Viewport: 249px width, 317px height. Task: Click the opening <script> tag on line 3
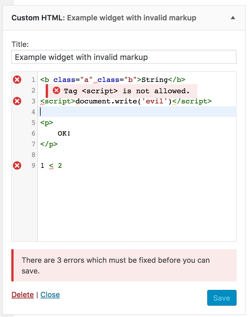pos(58,101)
